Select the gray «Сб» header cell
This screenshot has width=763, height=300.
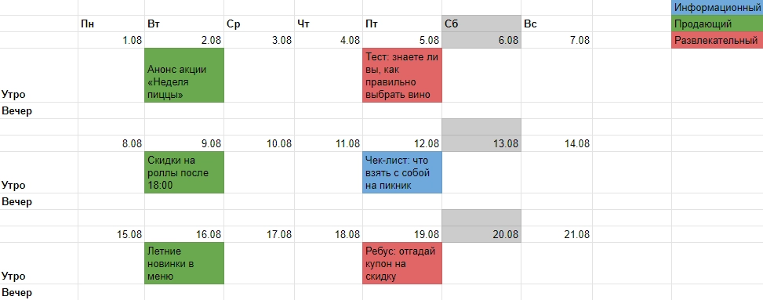coord(481,23)
